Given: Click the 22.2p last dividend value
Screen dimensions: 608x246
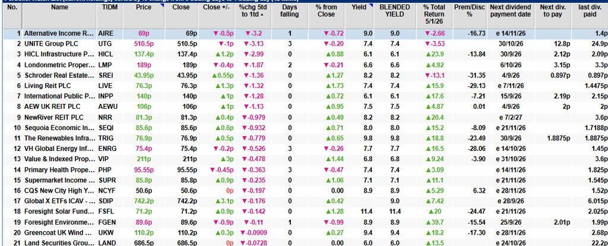Looking at the screenshot, I should point(600,243).
